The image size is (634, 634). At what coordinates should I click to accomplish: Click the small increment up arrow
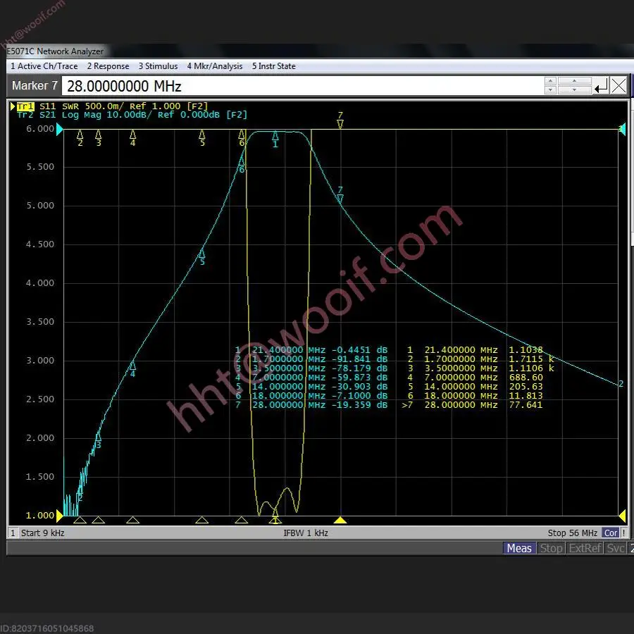(550, 80)
